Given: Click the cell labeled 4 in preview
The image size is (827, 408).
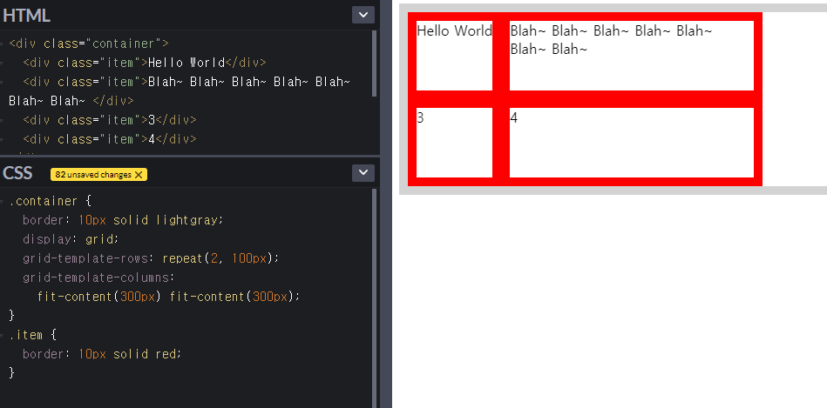Looking at the screenshot, I should (x=632, y=143).
